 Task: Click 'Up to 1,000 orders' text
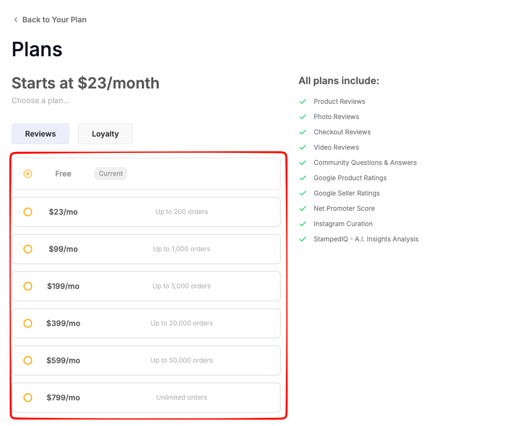pos(182,249)
